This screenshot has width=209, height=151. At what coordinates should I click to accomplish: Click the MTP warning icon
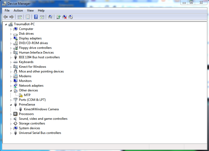[21, 95]
